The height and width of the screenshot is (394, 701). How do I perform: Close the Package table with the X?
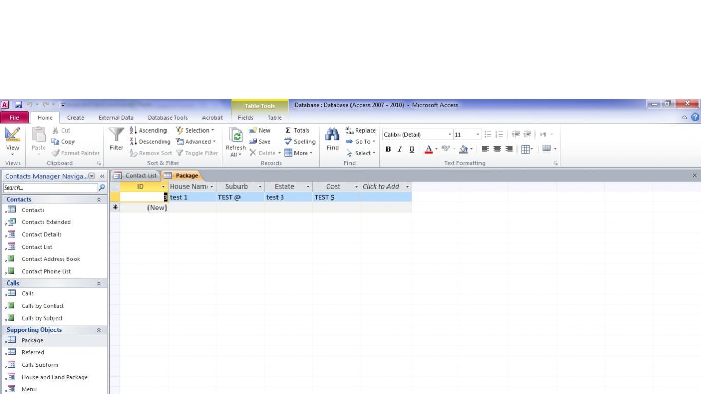click(x=695, y=175)
